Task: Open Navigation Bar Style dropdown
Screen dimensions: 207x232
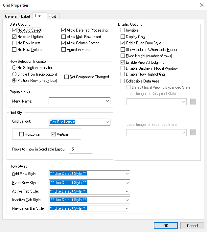Action: [89, 208]
